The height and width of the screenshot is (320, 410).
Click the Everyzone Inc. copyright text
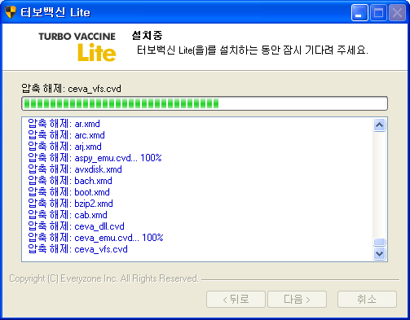[104, 278]
